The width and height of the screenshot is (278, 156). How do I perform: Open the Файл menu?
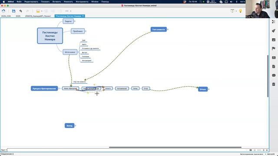pyautogui.click(x=19, y=2)
